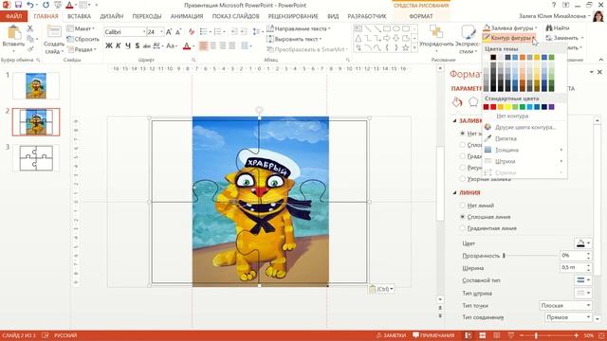
Task: Click the Найти (Find) button
Action: pos(558,27)
